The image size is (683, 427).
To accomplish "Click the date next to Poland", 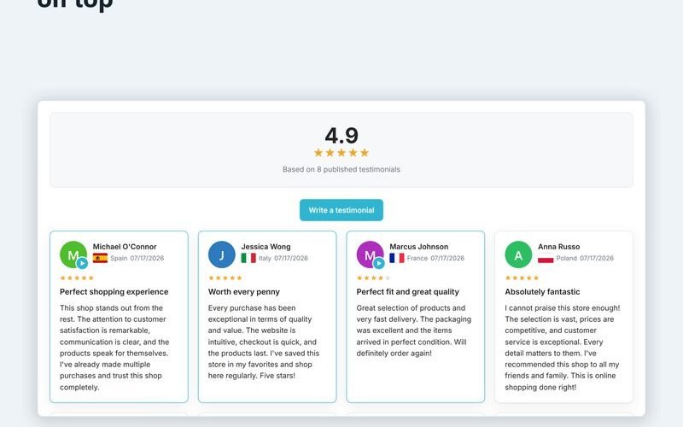I will [597, 258].
